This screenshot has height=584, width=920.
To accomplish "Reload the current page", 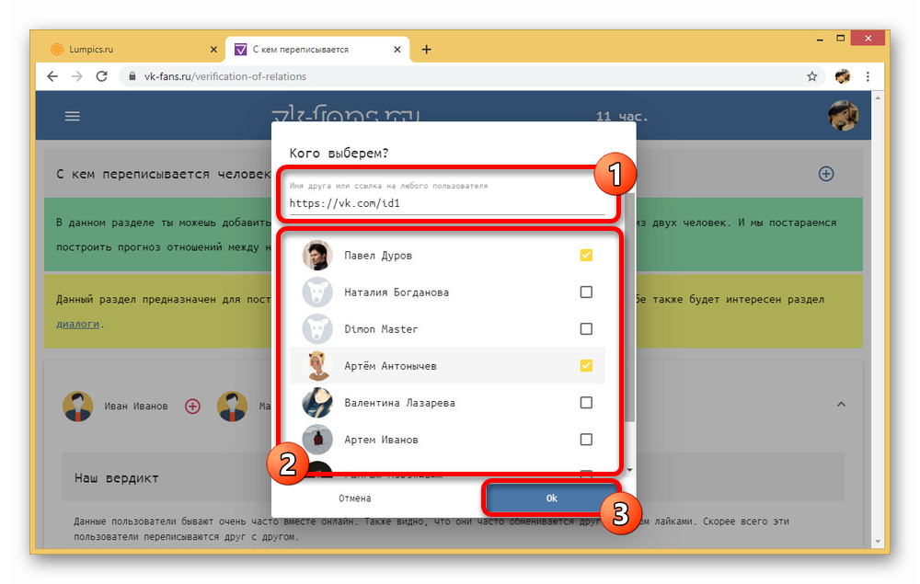I will tap(101, 76).
